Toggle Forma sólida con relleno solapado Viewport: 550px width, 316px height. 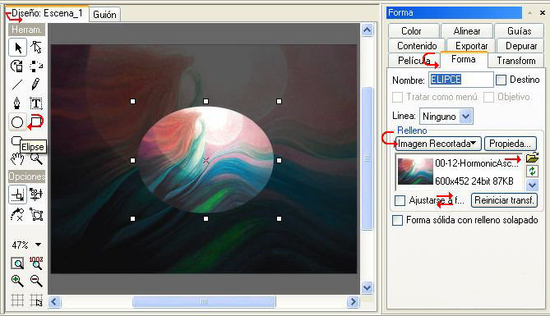click(397, 220)
